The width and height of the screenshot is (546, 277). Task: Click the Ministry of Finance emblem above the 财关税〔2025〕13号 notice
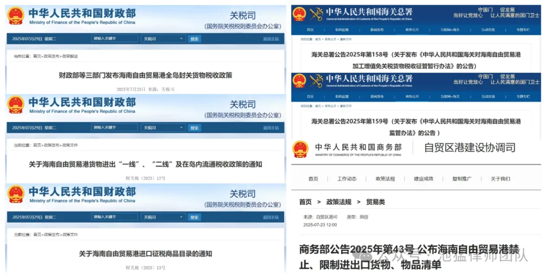16,194
